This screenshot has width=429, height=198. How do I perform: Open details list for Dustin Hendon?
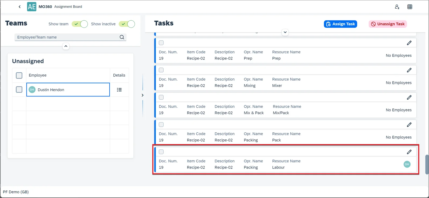119,90
